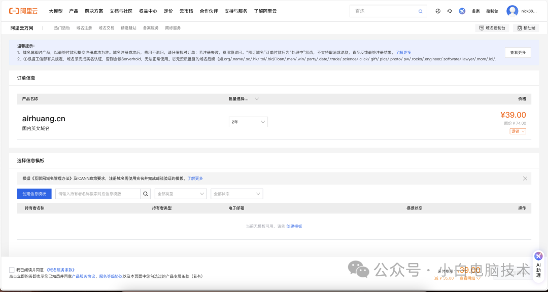Click the 持有者名称 column header
Viewport: 548px width, 292px height.
(35, 208)
